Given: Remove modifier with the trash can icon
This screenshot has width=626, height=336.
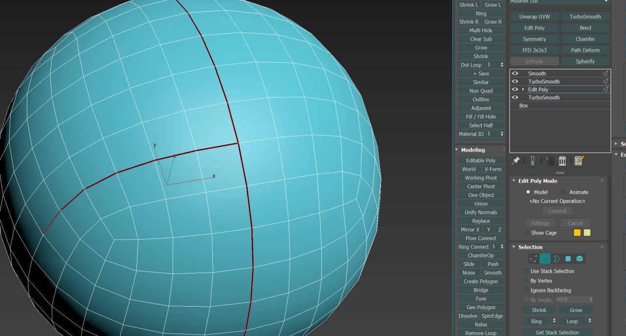Looking at the screenshot, I should point(562,160).
